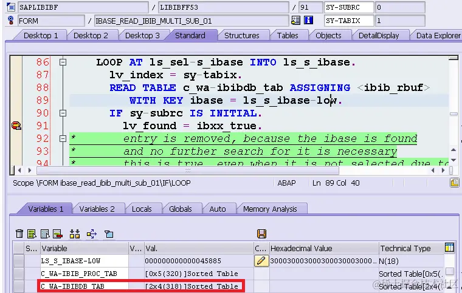Select the row marker for C_WA-IBIB_PROC_TAB
Screen dimensions: 462x293
(19, 274)
